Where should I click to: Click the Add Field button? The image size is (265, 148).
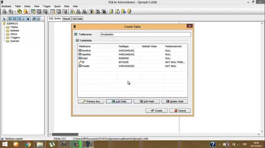pyautogui.click(x=119, y=101)
